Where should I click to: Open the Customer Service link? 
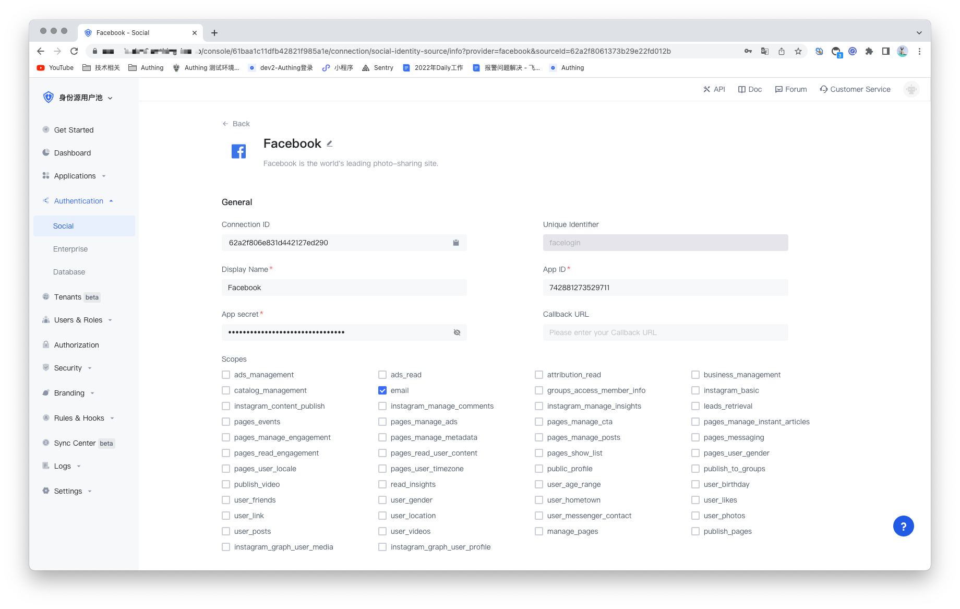coord(855,89)
